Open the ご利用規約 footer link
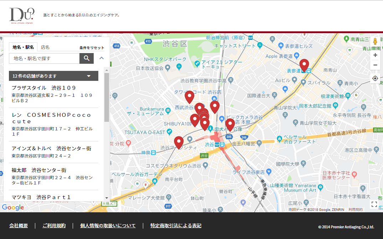 point(54,225)
